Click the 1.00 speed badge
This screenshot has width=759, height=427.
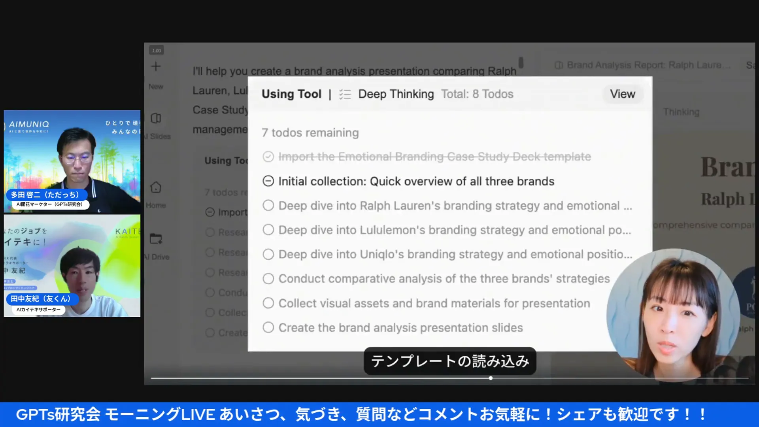coord(157,50)
